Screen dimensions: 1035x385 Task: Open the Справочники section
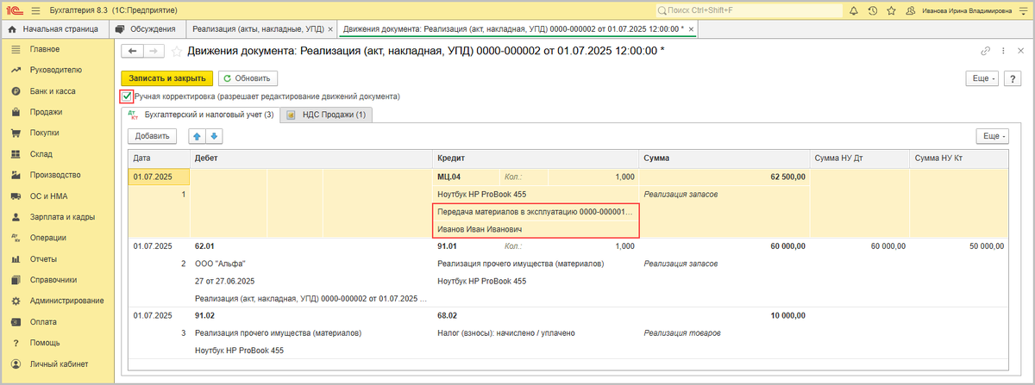(53, 280)
